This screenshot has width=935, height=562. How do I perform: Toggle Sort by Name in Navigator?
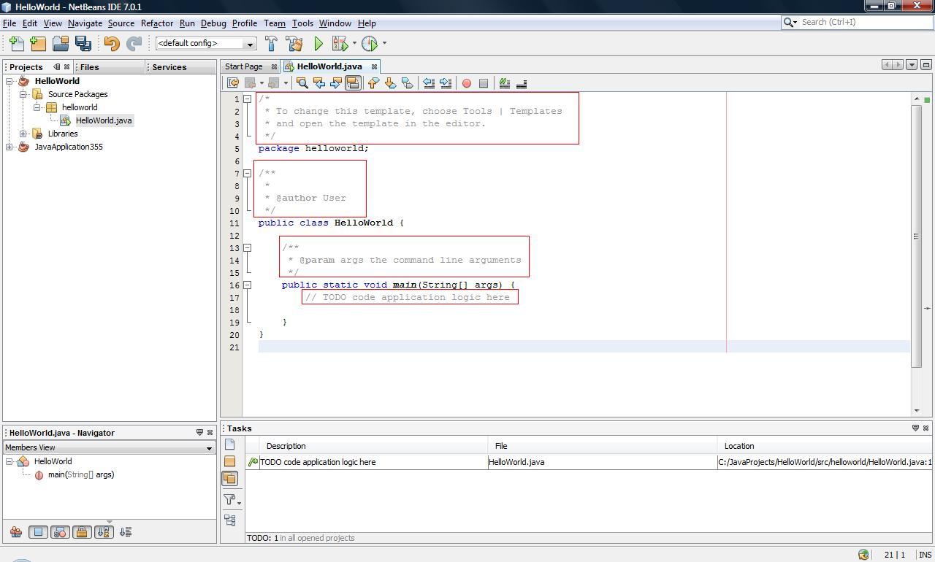[x=104, y=532]
